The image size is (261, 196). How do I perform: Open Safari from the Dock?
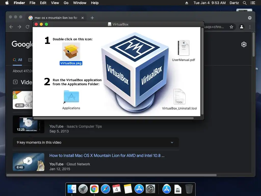[105, 189]
